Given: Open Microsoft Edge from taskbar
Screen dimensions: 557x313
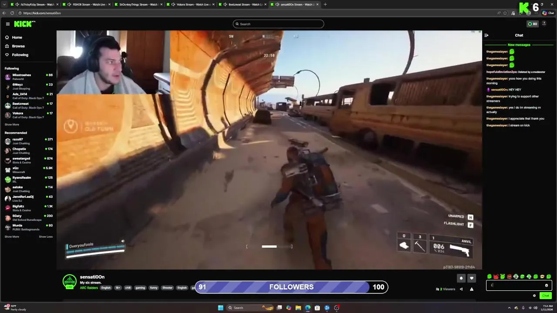Looking at the screenshot, I should (308, 308).
